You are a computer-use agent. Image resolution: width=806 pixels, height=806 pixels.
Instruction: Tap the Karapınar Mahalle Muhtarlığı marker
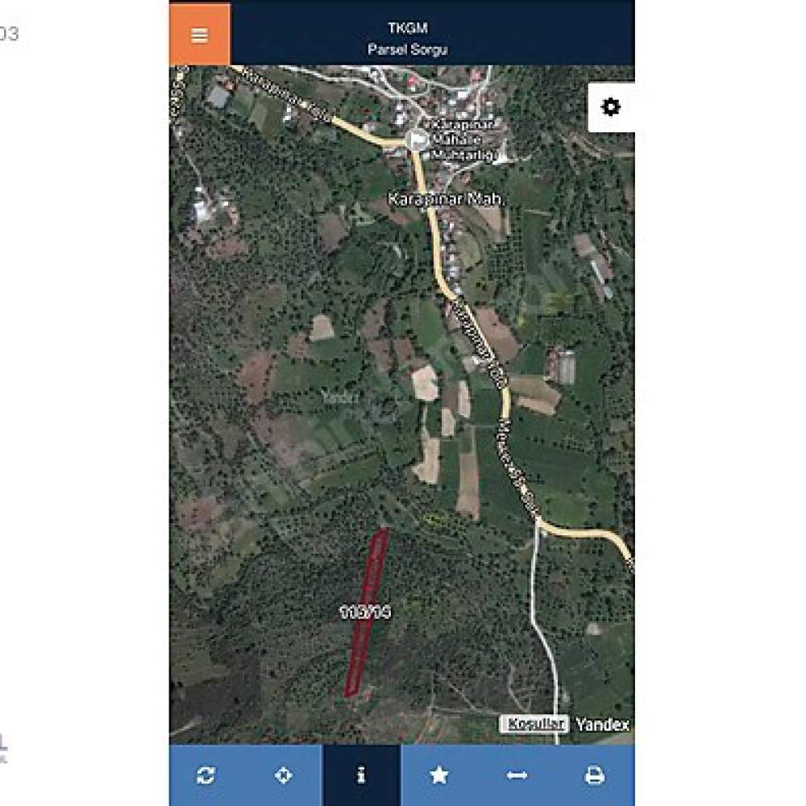[x=417, y=139]
